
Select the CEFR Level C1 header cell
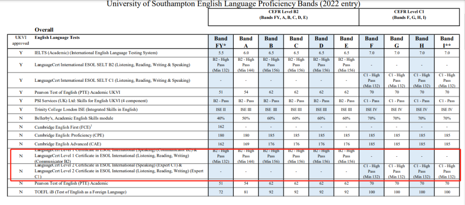409,15
